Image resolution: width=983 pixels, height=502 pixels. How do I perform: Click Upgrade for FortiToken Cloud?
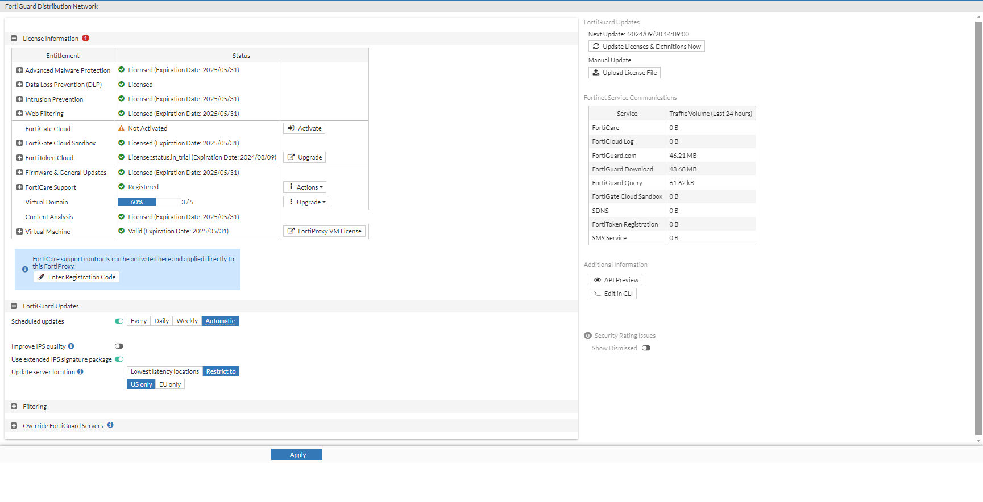(304, 157)
